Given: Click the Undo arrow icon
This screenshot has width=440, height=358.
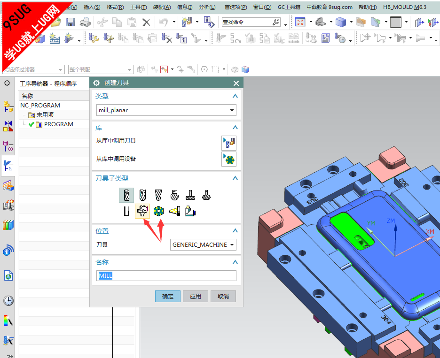Looking at the screenshot, I should click(x=163, y=22).
